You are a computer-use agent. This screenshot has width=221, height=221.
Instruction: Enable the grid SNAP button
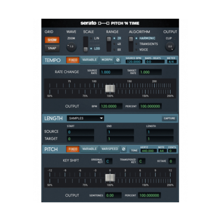tap(52, 48)
